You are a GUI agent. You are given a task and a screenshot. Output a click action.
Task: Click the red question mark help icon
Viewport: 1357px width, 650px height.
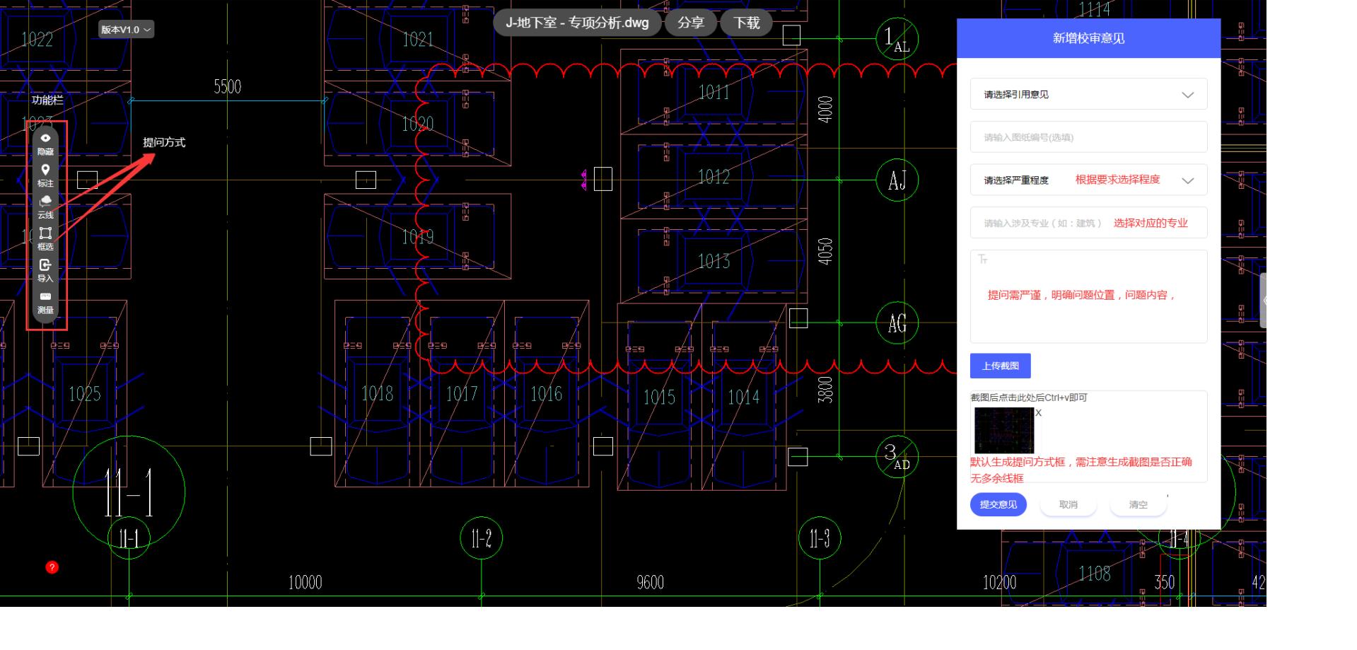pos(52,567)
